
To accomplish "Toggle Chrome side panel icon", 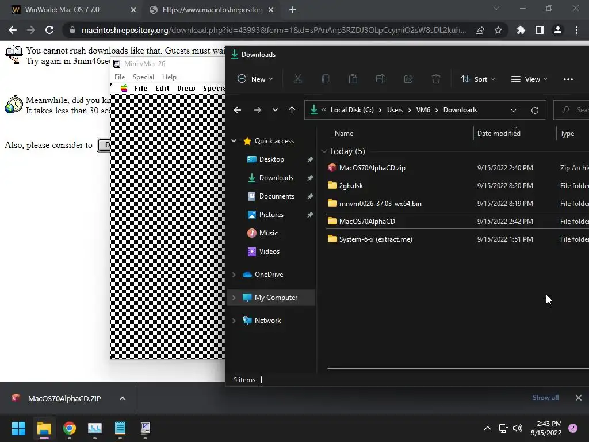I will (x=540, y=30).
